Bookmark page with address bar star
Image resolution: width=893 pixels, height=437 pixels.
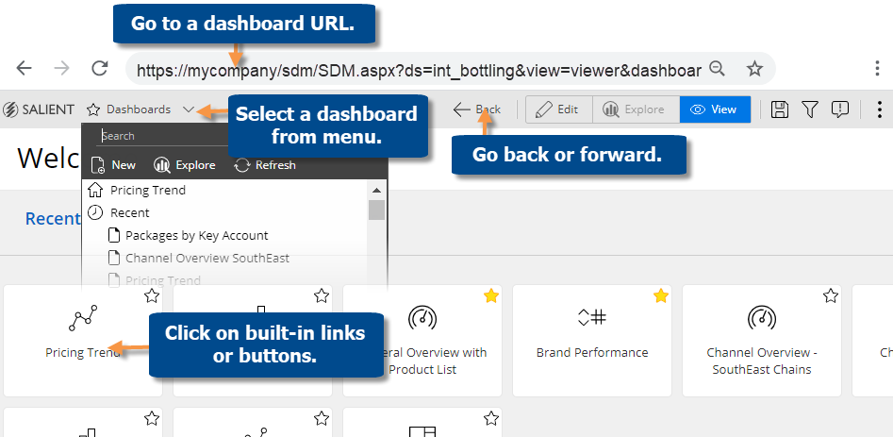click(754, 68)
